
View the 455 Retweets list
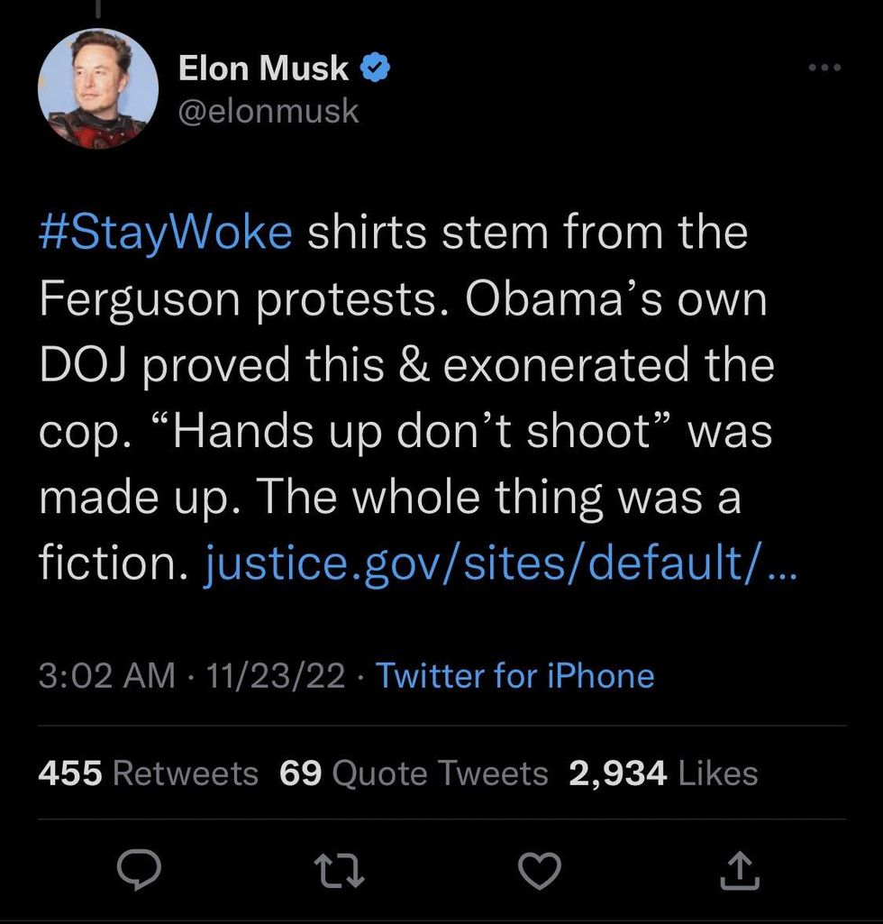(x=148, y=773)
